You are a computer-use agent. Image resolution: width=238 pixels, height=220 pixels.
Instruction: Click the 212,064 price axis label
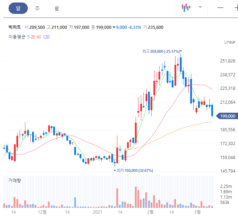coord(228,102)
